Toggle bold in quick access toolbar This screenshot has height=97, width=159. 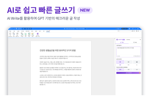[23, 29]
